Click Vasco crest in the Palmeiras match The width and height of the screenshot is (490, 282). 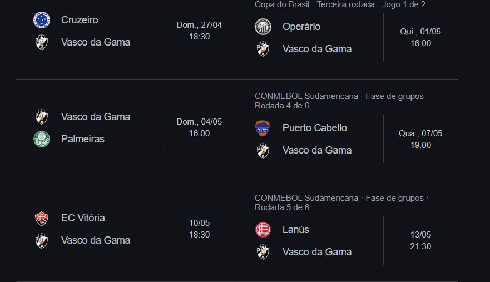point(41,117)
